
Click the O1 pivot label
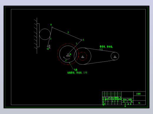(70, 54)
